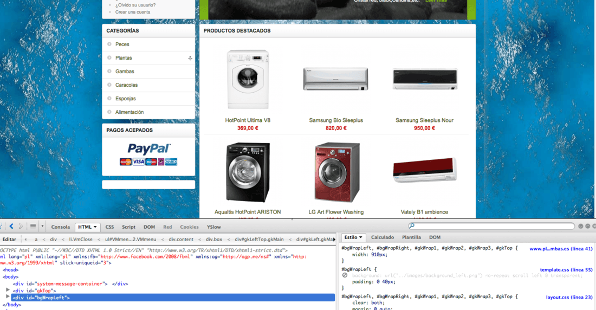Open the Alimentación category

pos(129,112)
